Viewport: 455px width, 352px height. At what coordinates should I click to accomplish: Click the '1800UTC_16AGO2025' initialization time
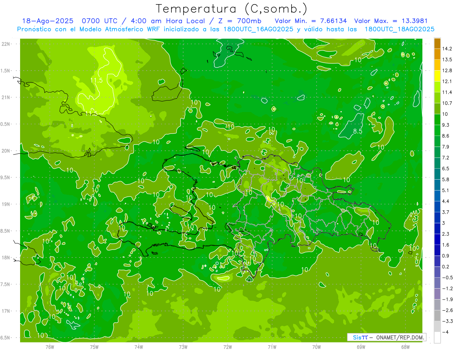(x=258, y=29)
